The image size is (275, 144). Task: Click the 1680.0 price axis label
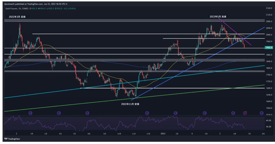tap(269, 88)
